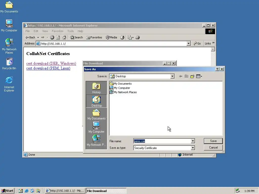Click the Go button next to address bar
259x194 pixels.
click(x=197, y=43)
